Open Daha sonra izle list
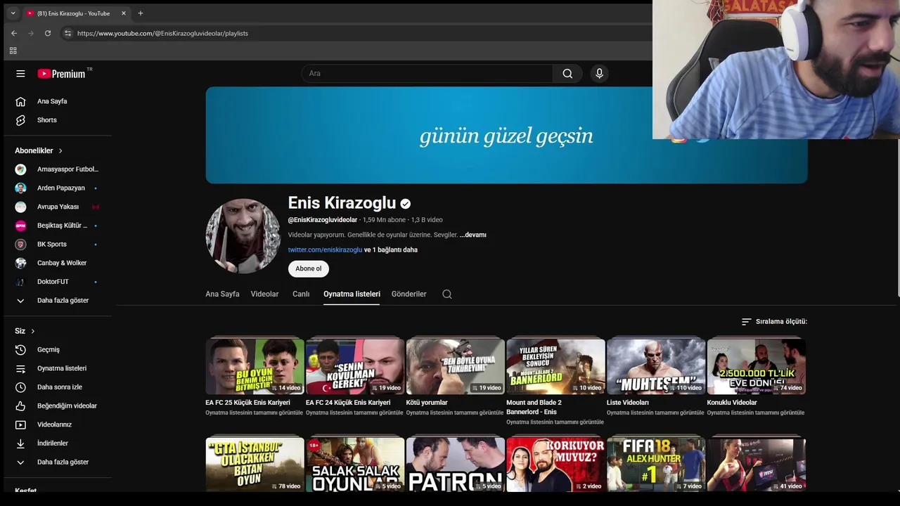The width and height of the screenshot is (900, 506). pyautogui.click(x=58, y=387)
